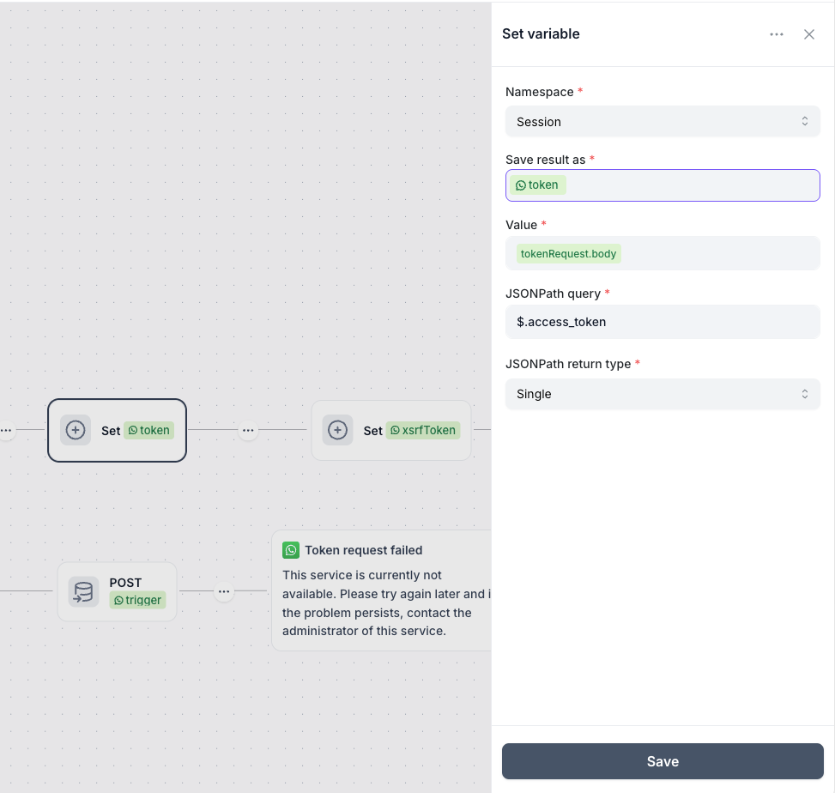This screenshot has height=793, width=835.
Task: Click the database icon on POST trigger node
Action: (83, 591)
